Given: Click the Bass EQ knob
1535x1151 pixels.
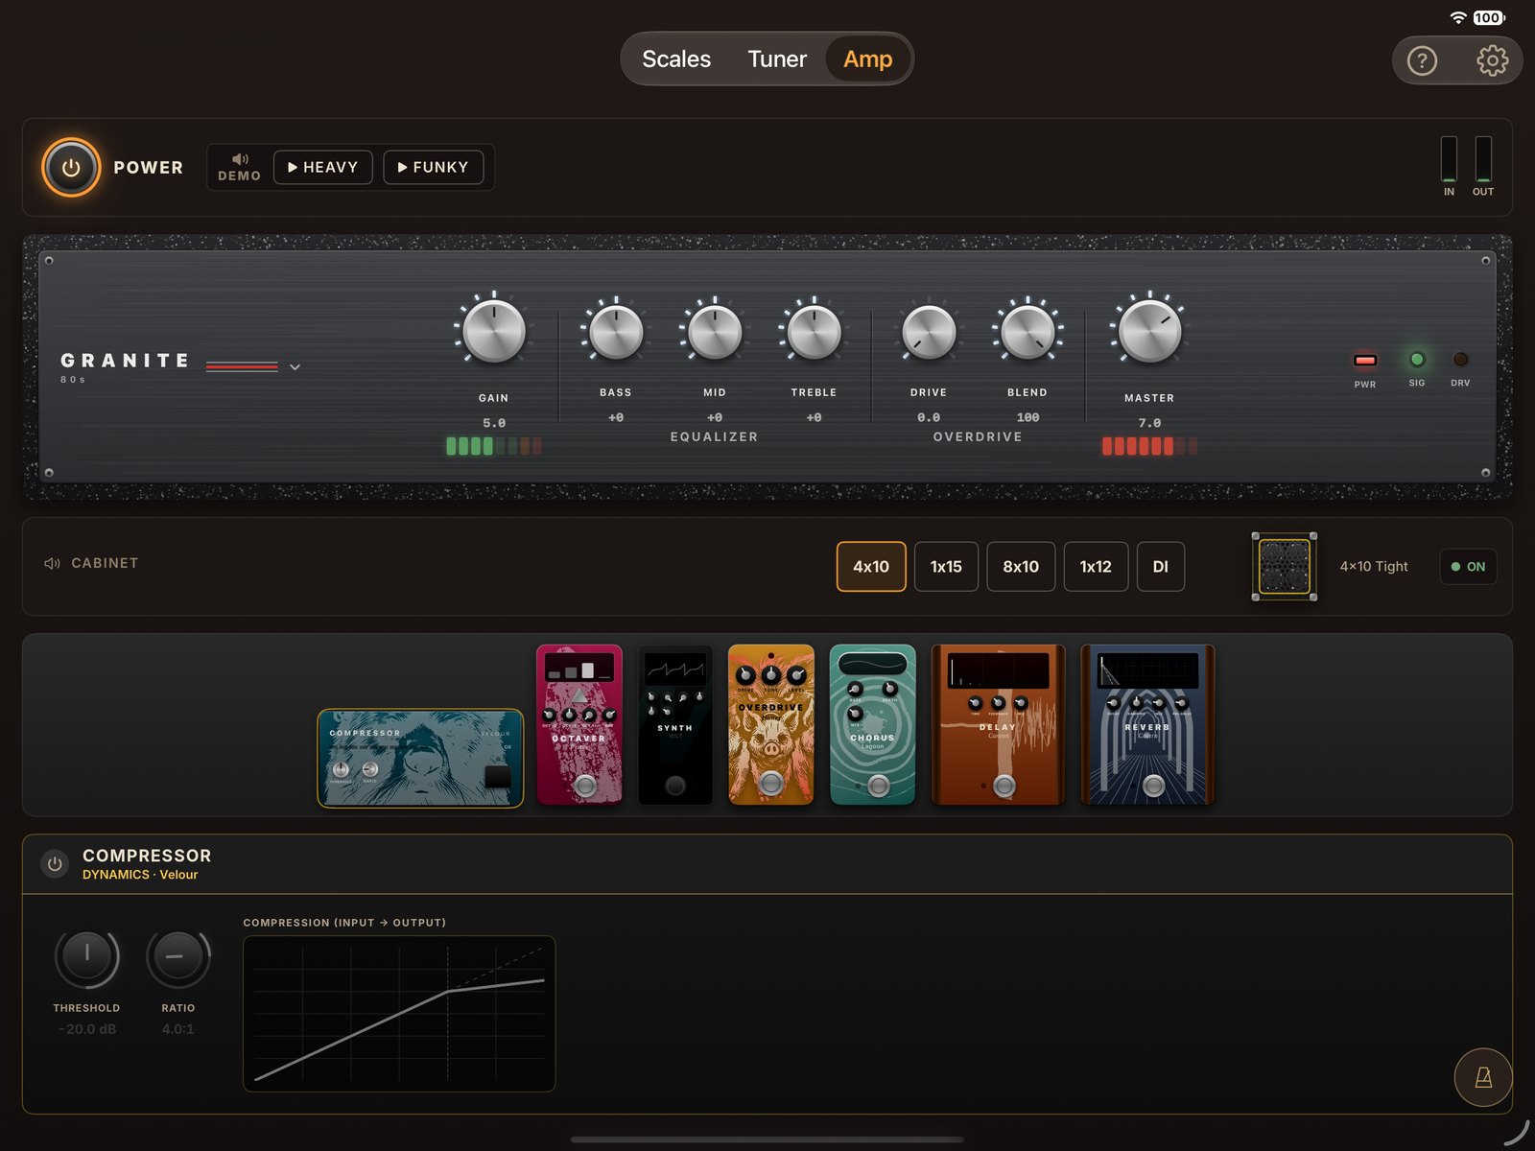Looking at the screenshot, I should (616, 332).
